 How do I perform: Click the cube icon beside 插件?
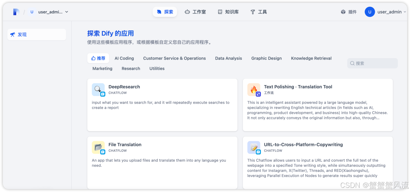tap(343, 12)
